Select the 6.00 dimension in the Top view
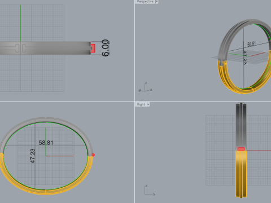 pos(106,48)
